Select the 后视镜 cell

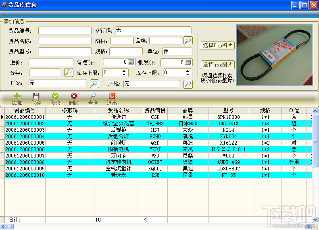click(x=119, y=130)
